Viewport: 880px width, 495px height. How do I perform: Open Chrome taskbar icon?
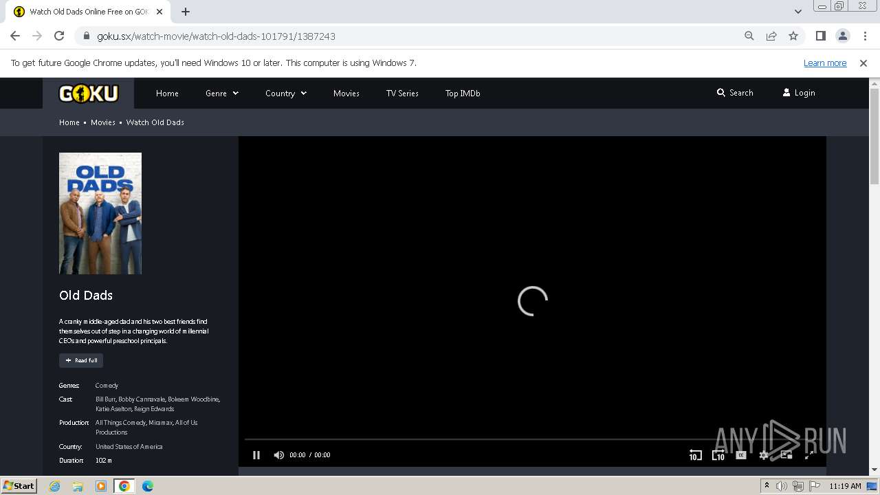[x=124, y=486]
